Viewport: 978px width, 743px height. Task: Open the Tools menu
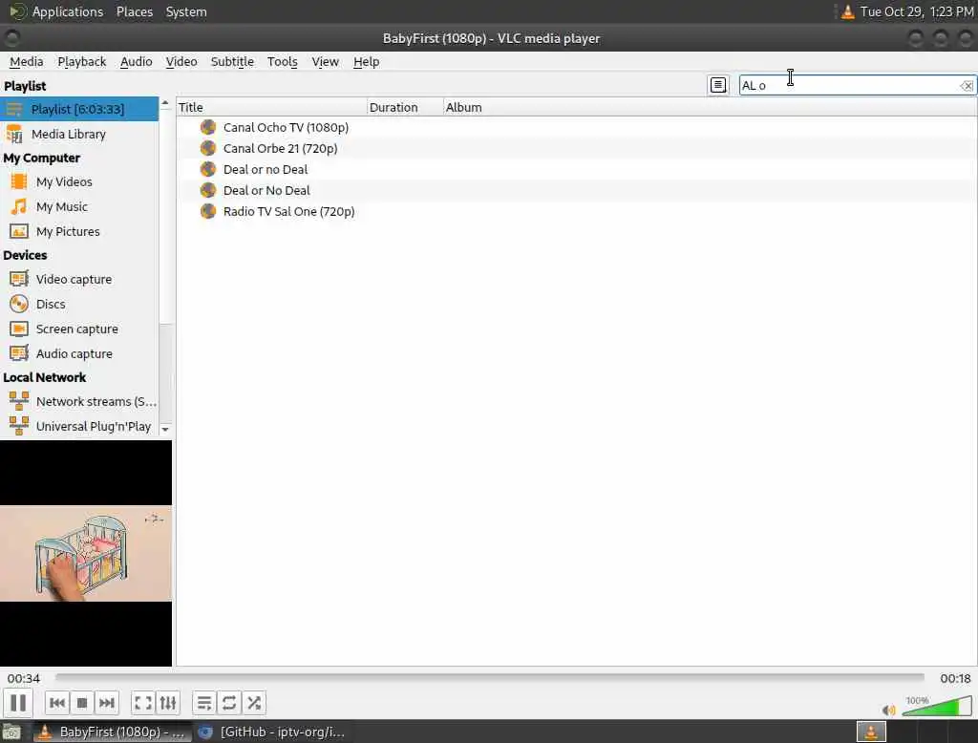(x=282, y=62)
